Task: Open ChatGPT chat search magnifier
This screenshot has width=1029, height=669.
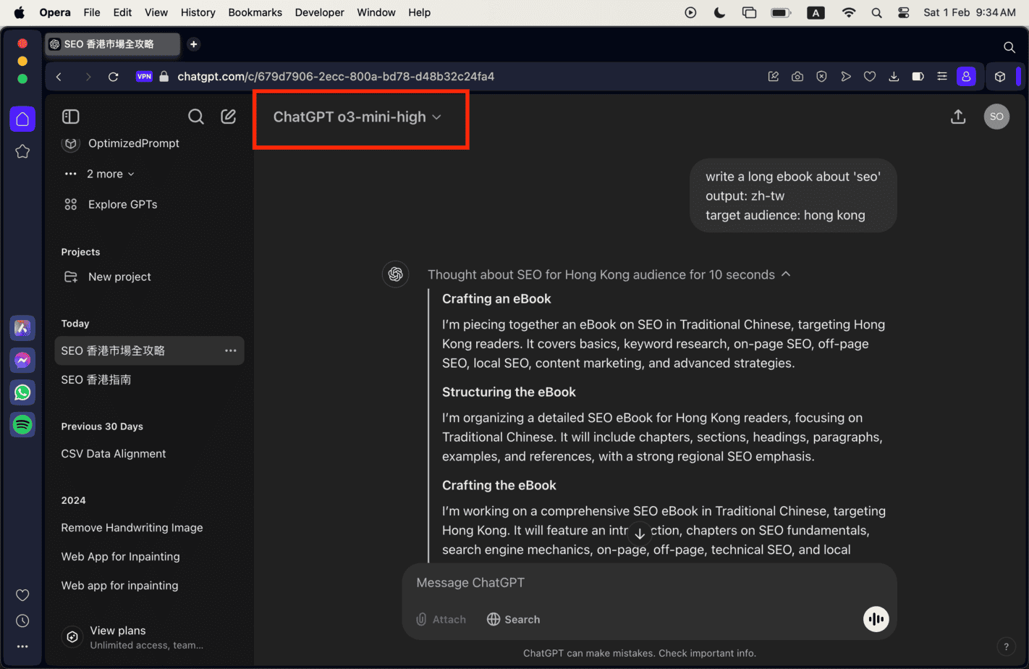Action: [x=195, y=117]
